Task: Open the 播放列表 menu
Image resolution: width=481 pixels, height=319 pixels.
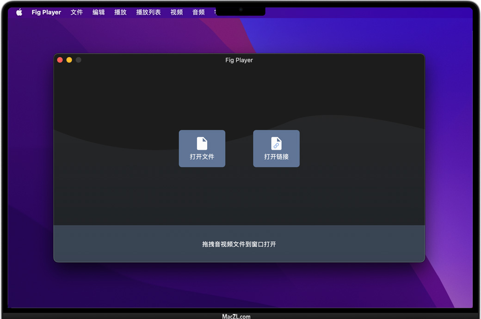Action: [x=148, y=12]
